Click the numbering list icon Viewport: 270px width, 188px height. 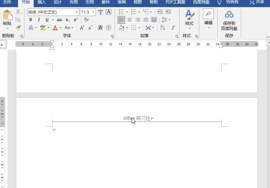click(133, 12)
